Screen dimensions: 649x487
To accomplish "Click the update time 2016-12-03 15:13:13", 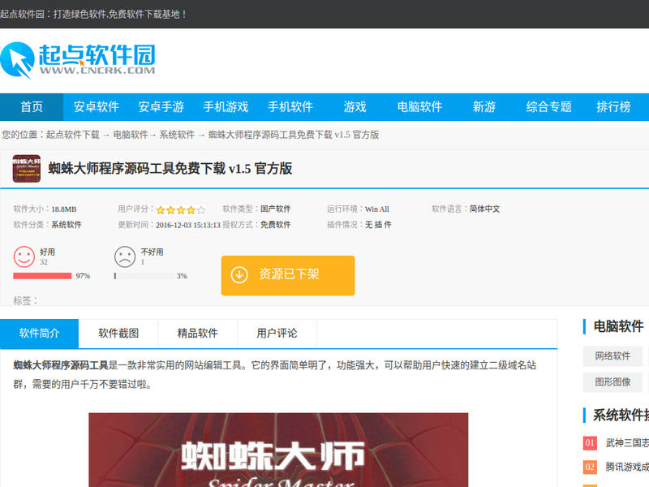I will (188, 225).
